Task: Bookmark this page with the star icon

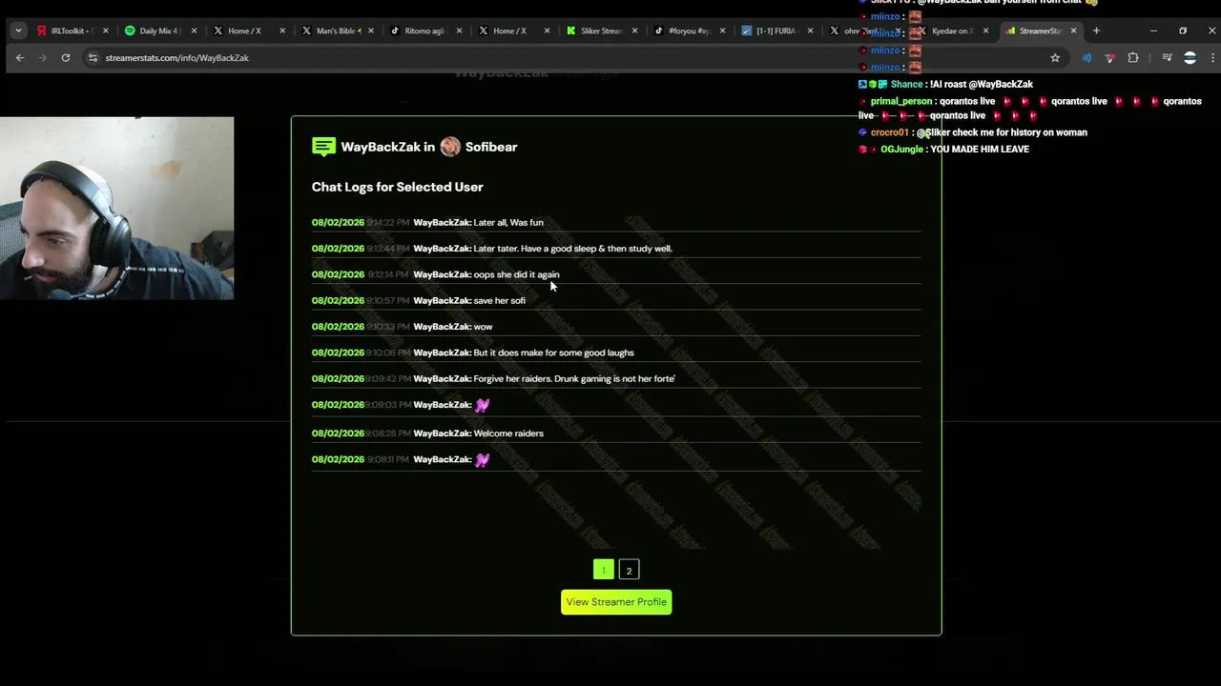Action: click(x=1055, y=57)
